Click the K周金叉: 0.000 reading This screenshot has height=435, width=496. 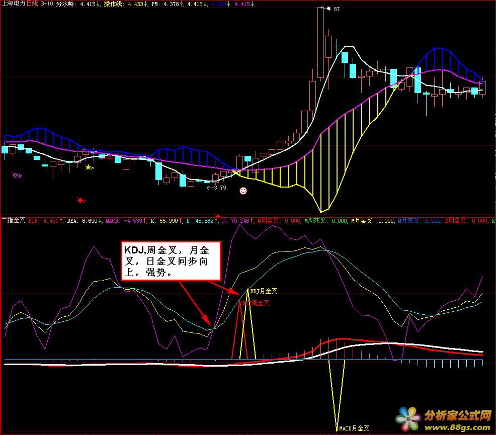pyautogui.click(x=466, y=221)
